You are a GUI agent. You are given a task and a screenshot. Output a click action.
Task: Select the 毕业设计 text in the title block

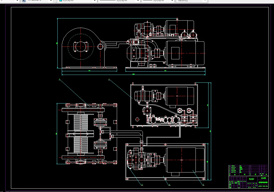[x=252, y=179]
